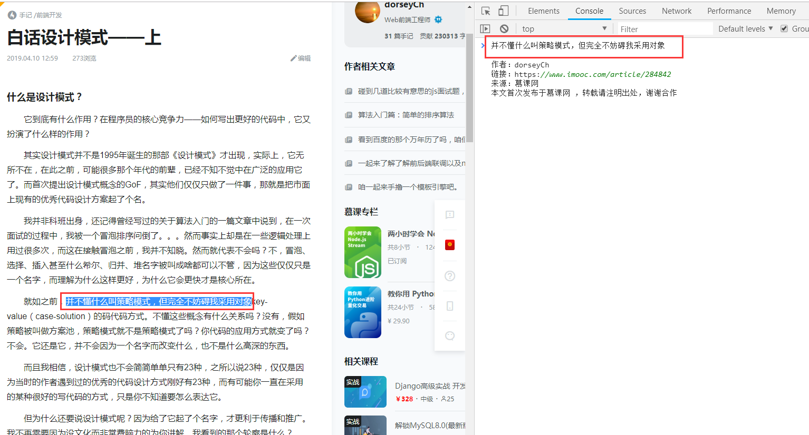Screen dimensions: 809x435
Task: Click the 前端开发 breadcrumb link
Action: pyautogui.click(x=49, y=15)
